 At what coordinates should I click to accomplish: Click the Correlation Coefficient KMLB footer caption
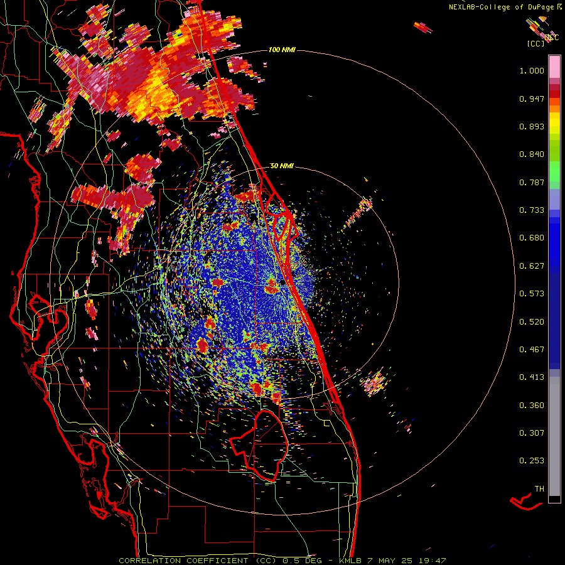pos(282,561)
